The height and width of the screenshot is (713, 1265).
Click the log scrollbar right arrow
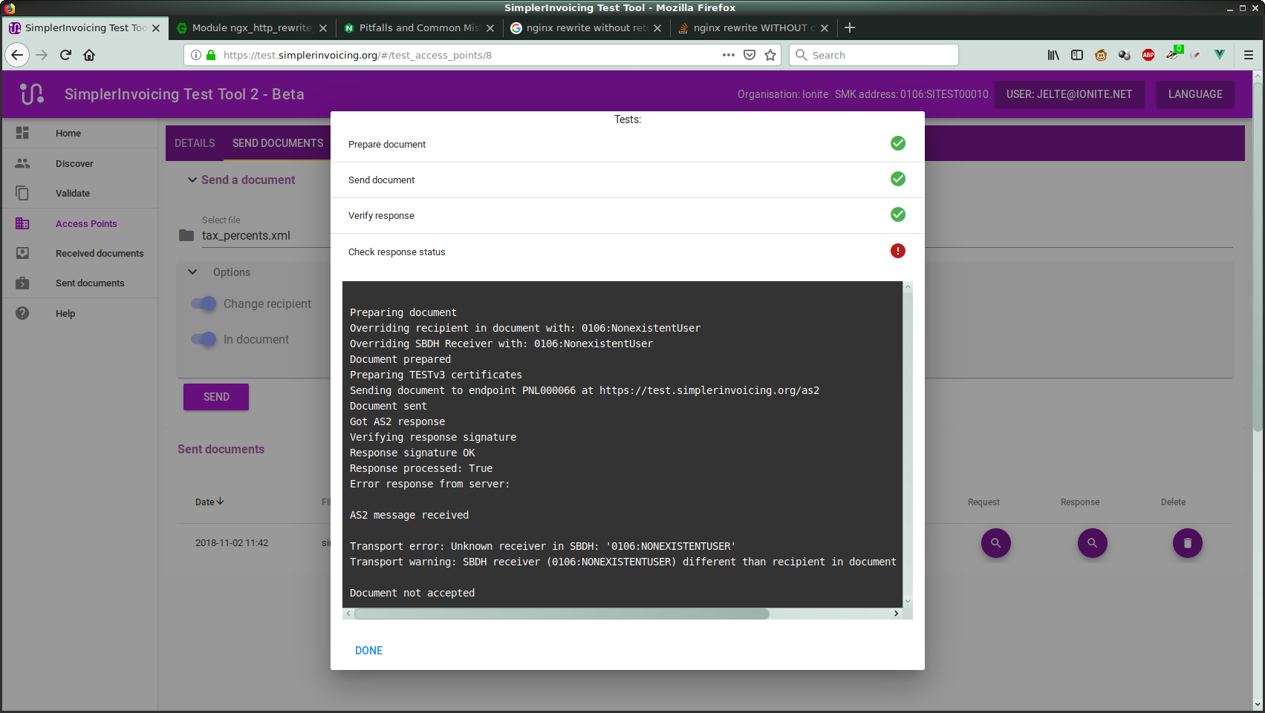[896, 614]
